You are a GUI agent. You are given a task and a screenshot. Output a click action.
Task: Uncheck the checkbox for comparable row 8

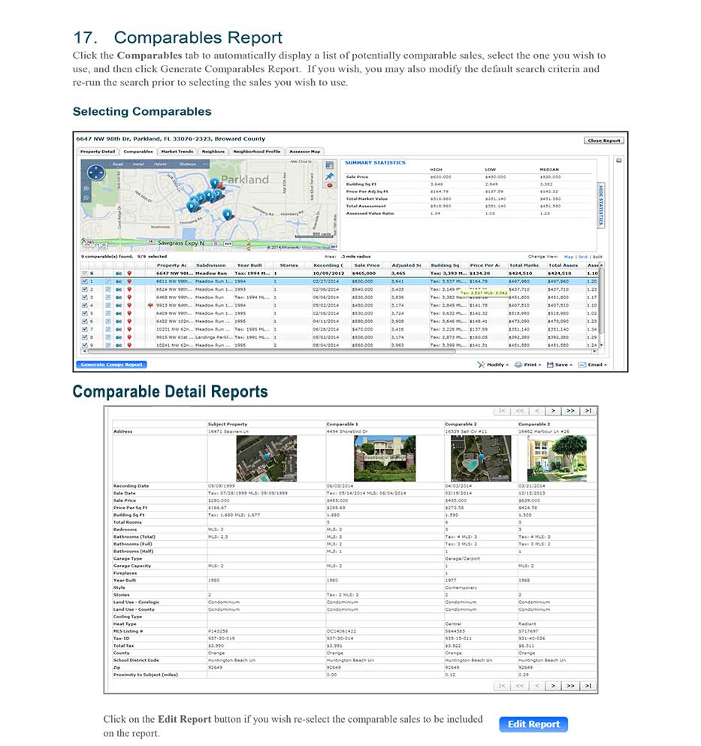pos(85,337)
